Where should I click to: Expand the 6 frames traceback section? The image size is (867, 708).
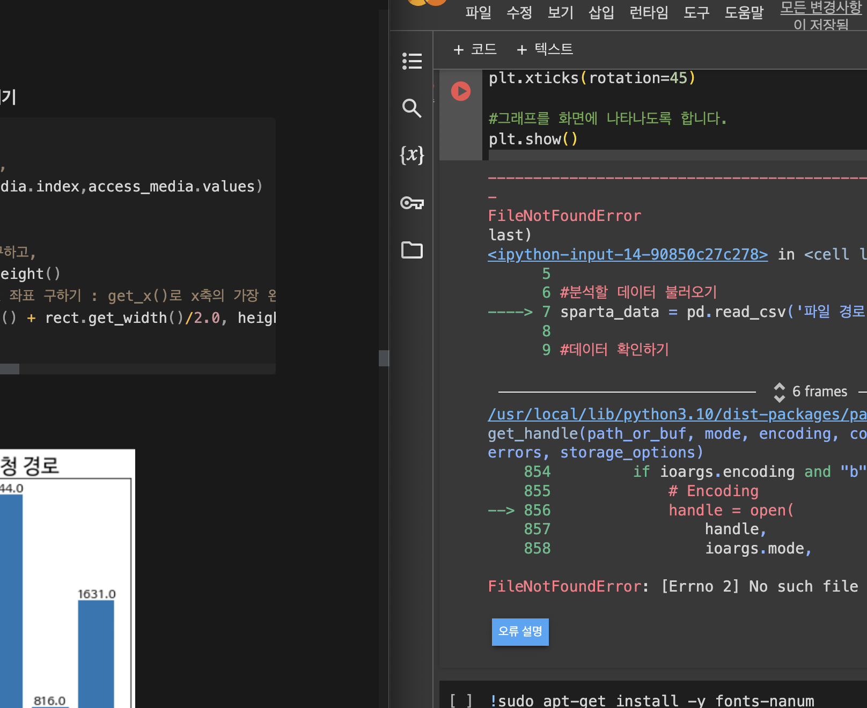tap(810, 392)
